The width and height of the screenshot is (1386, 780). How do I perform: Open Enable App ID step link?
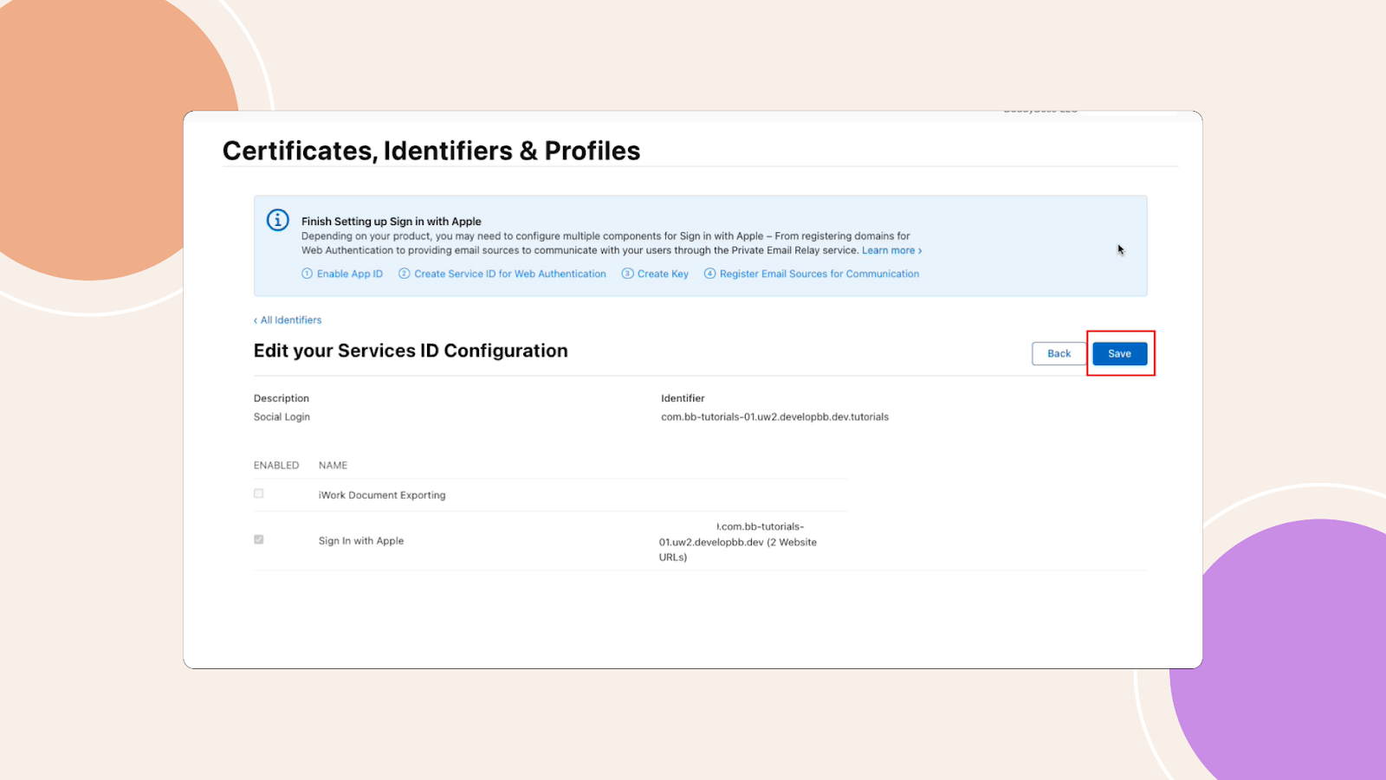349,274
